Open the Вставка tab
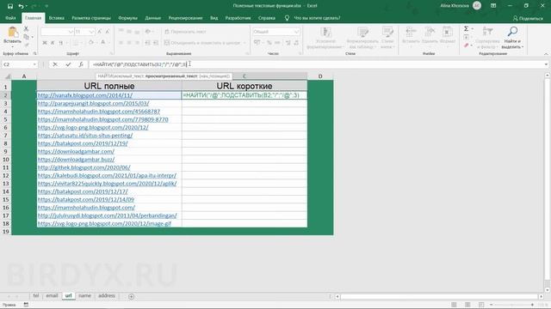This screenshot has width=551, height=309. [56, 18]
